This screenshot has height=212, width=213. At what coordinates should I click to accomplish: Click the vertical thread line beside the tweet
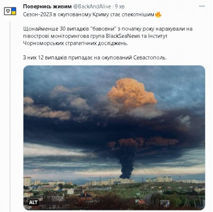point(10,116)
